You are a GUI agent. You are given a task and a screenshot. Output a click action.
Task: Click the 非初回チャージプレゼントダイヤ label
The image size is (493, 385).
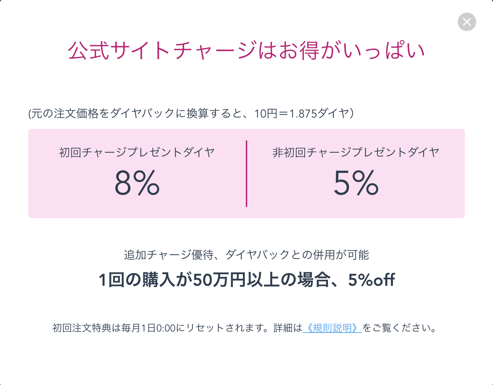356,152
